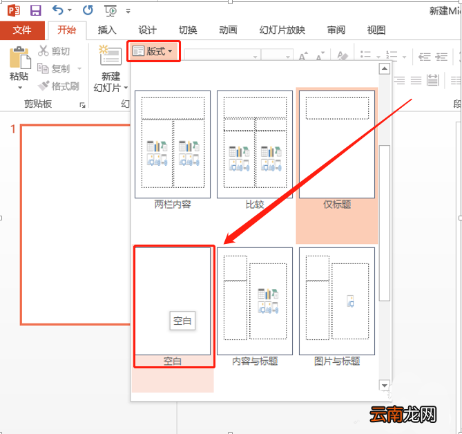The width and height of the screenshot is (462, 434).
Task: Align text right icon
Action: 400,80
